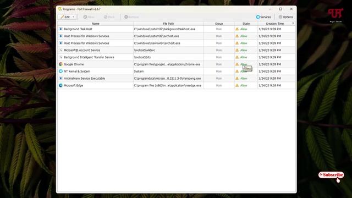
Task: Click the red Subscribe button overlay
Action: pos(331,175)
